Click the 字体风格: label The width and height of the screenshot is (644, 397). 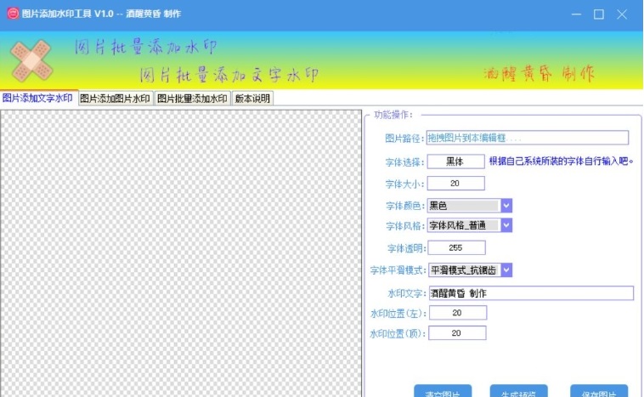click(405, 226)
